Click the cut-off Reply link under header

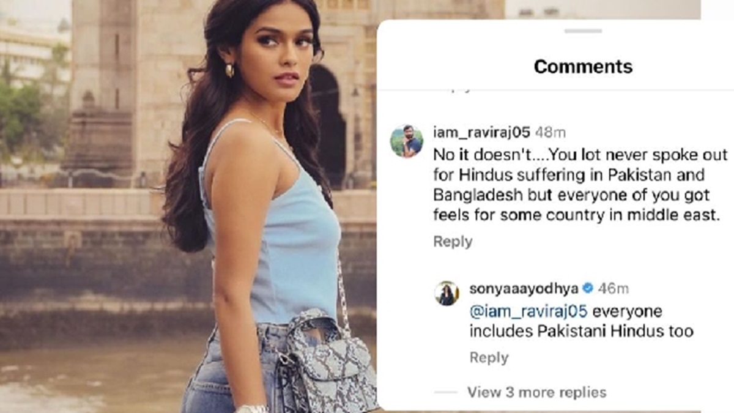(453, 88)
